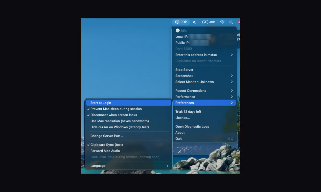
Task: Click the muted speaker icon in menu bar
Action: coord(194,22)
